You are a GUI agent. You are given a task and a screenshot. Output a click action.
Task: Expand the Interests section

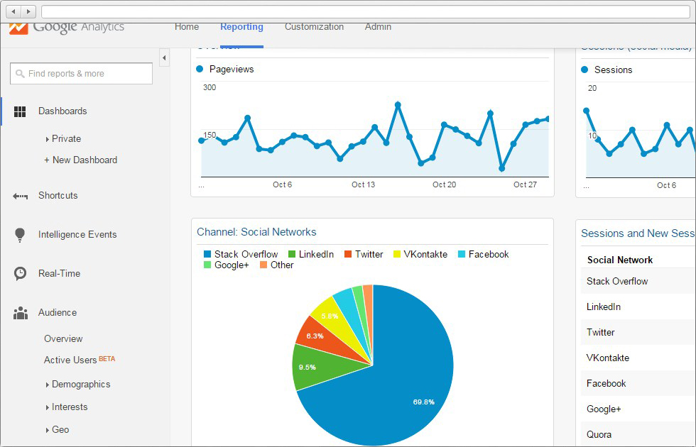tap(47, 407)
